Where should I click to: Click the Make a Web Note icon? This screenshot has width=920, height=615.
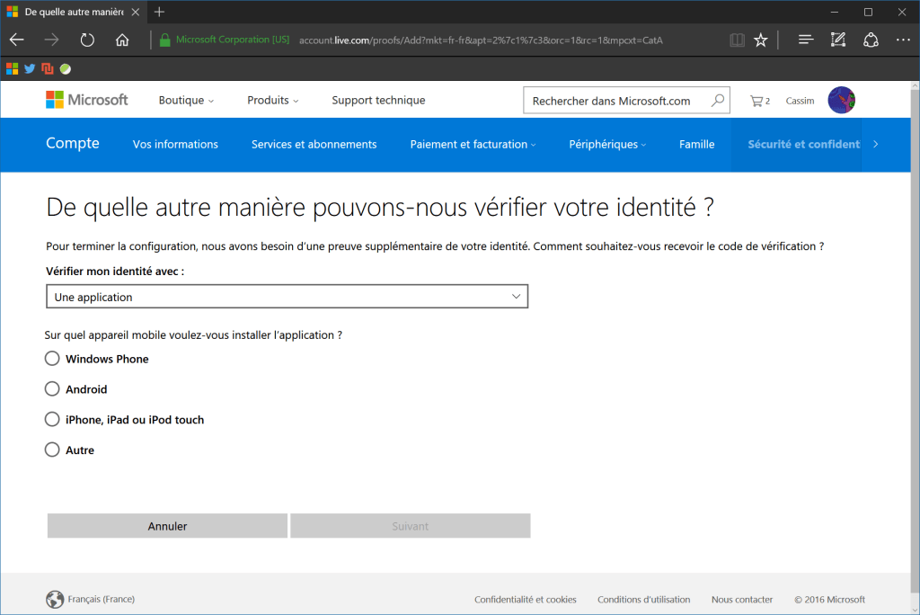pyautogui.click(x=838, y=40)
